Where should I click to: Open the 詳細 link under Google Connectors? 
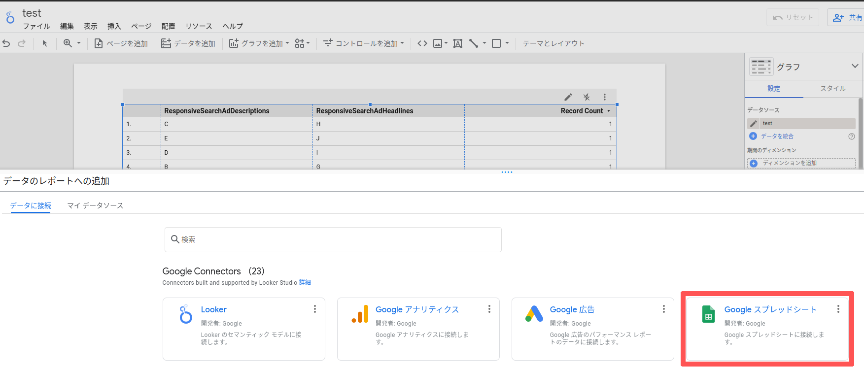[305, 283]
